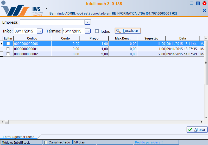The height and width of the screenshot is (145, 208).
Task: Click the Custo column header
Action: (65, 38)
